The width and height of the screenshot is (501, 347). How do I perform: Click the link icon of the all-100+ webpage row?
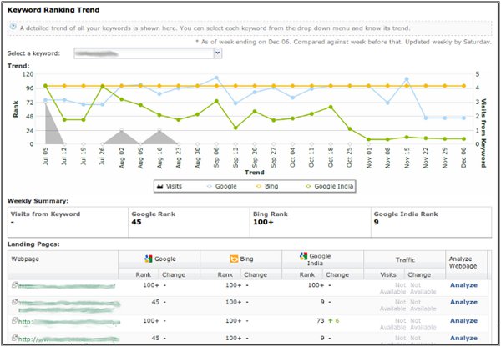point(14,285)
